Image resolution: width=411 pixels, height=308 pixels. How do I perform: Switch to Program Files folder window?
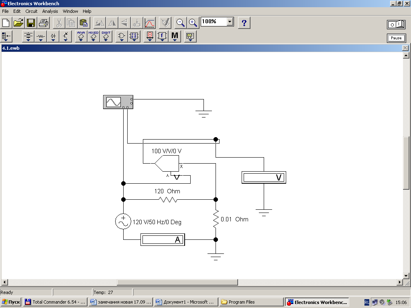pos(251,302)
